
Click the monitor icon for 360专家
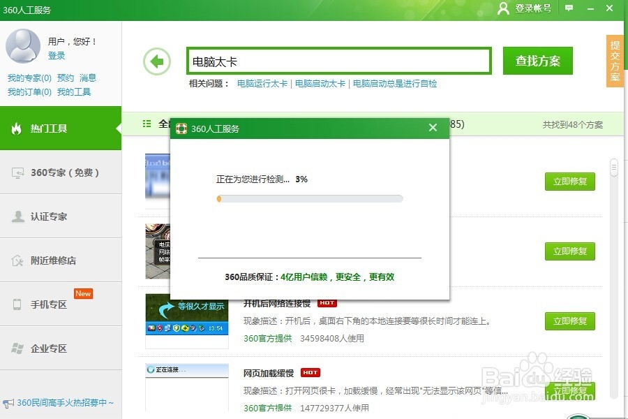point(17,172)
